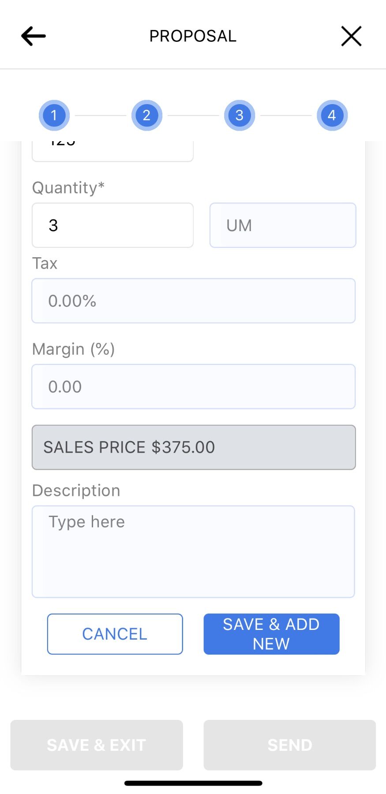This screenshot has width=386, height=794.
Task: Focus the Quantity field showing 3
Action: click(112, 225)
